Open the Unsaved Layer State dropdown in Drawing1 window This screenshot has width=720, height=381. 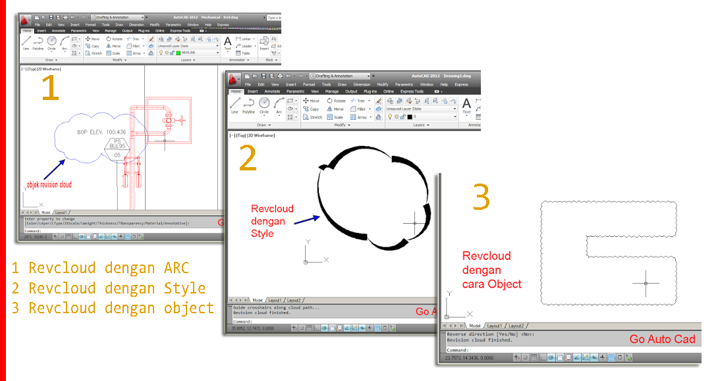pyautogui.click(x=421, y=109)
